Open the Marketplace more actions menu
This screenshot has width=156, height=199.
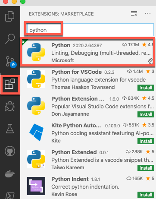(x=148, y=13)
